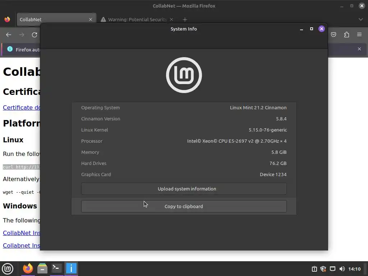Screen dimensions: 368x276
Task: Click the Operating System label
Action: pos(101,107)
